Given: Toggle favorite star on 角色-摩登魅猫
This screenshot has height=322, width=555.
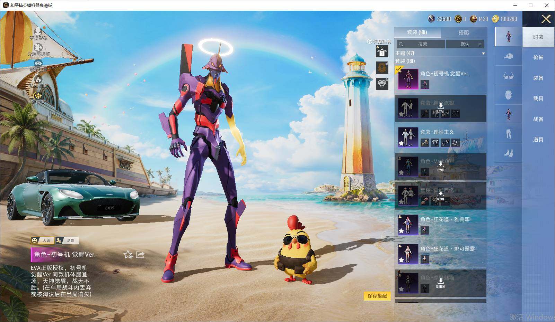Looking at the screenshot, I should [401, 289].
